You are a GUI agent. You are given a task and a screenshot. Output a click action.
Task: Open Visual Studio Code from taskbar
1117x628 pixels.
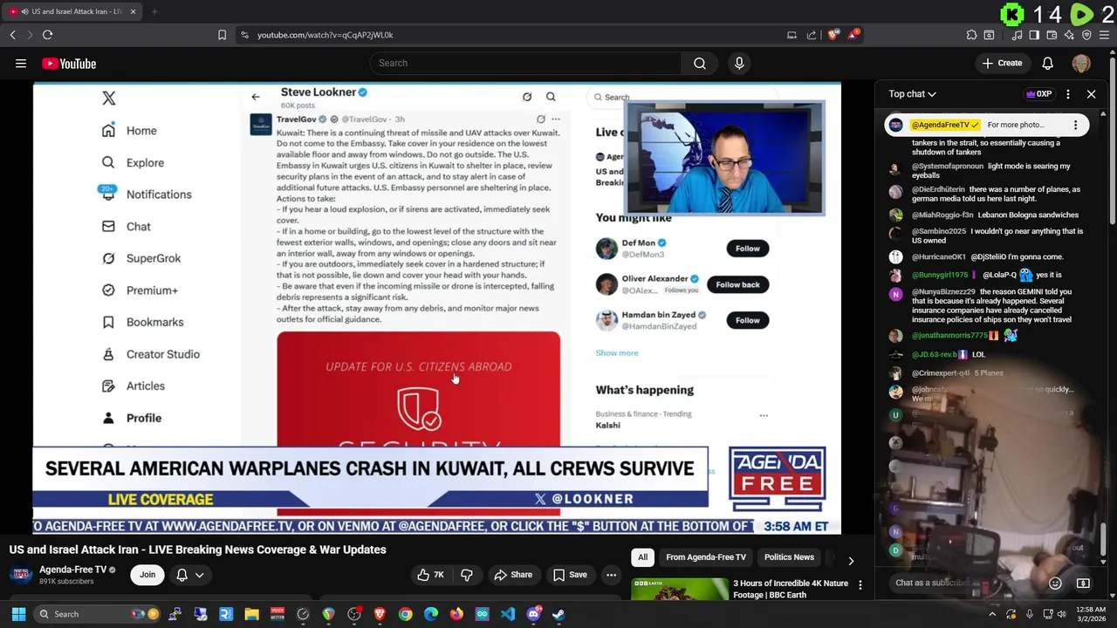[x=508, y=614]
